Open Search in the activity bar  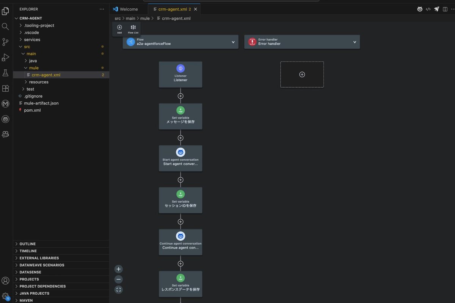point(5,27)
